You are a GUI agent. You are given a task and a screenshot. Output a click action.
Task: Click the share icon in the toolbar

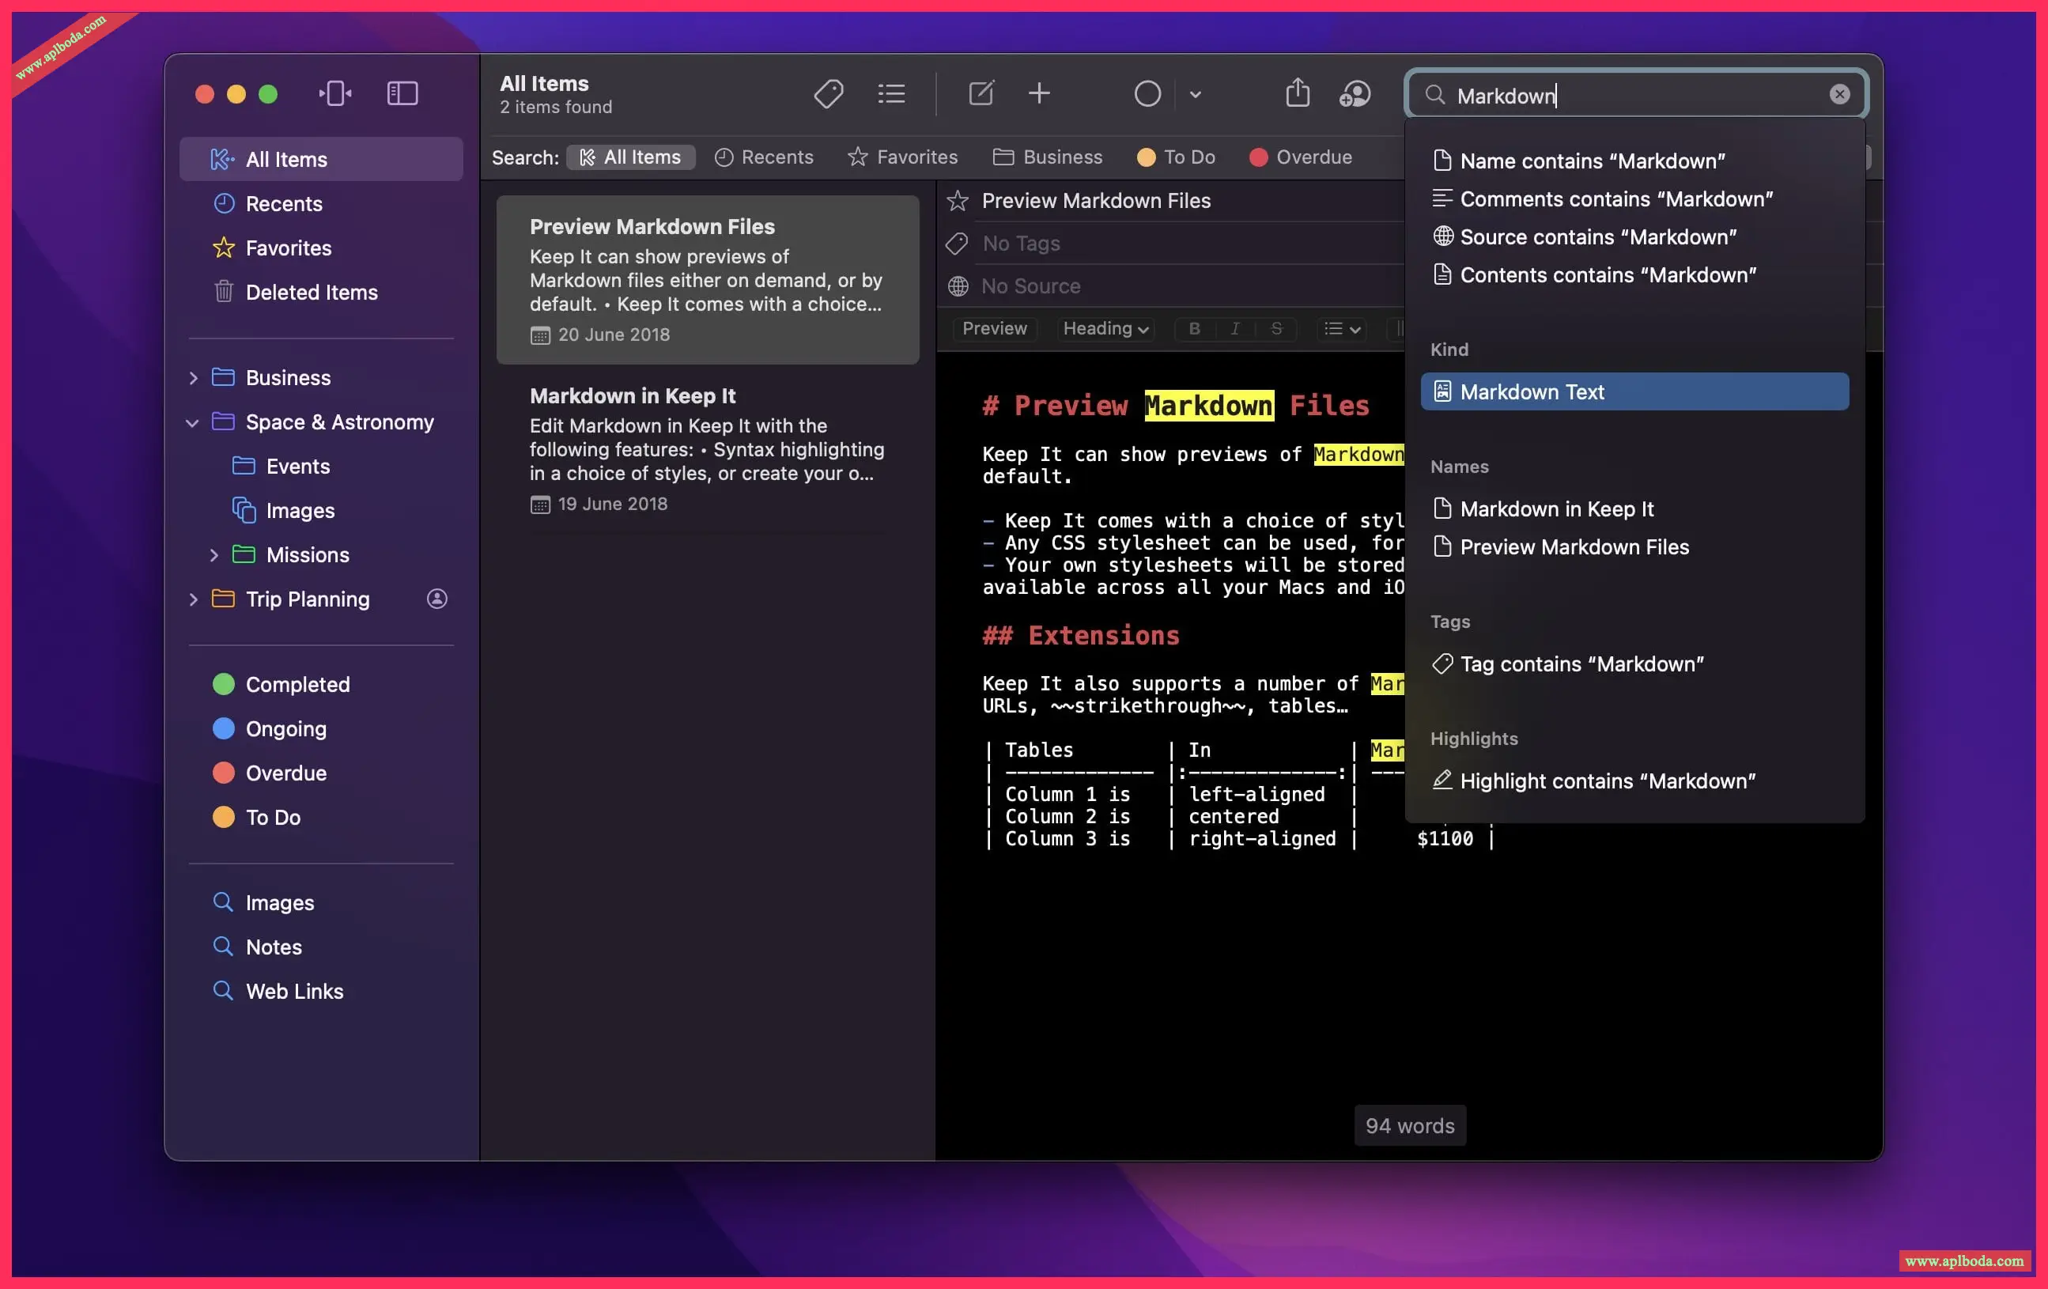point(1296,93)
